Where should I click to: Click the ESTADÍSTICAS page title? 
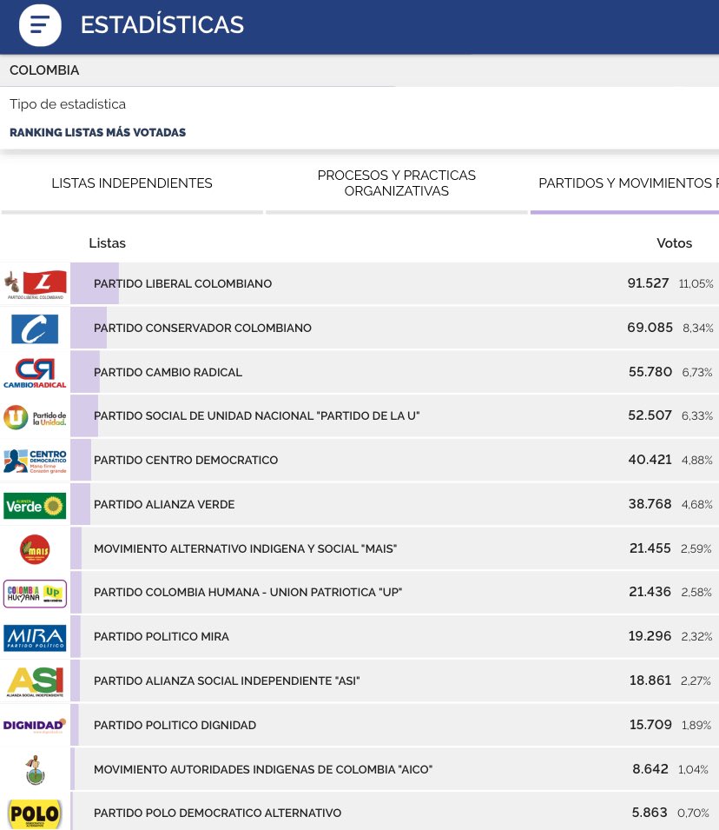(162, 25)
